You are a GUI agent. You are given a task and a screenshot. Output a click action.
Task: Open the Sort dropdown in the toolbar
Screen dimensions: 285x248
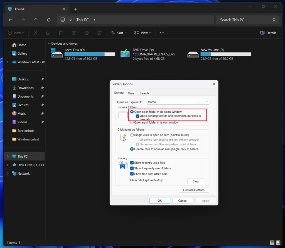pos(119,33)
